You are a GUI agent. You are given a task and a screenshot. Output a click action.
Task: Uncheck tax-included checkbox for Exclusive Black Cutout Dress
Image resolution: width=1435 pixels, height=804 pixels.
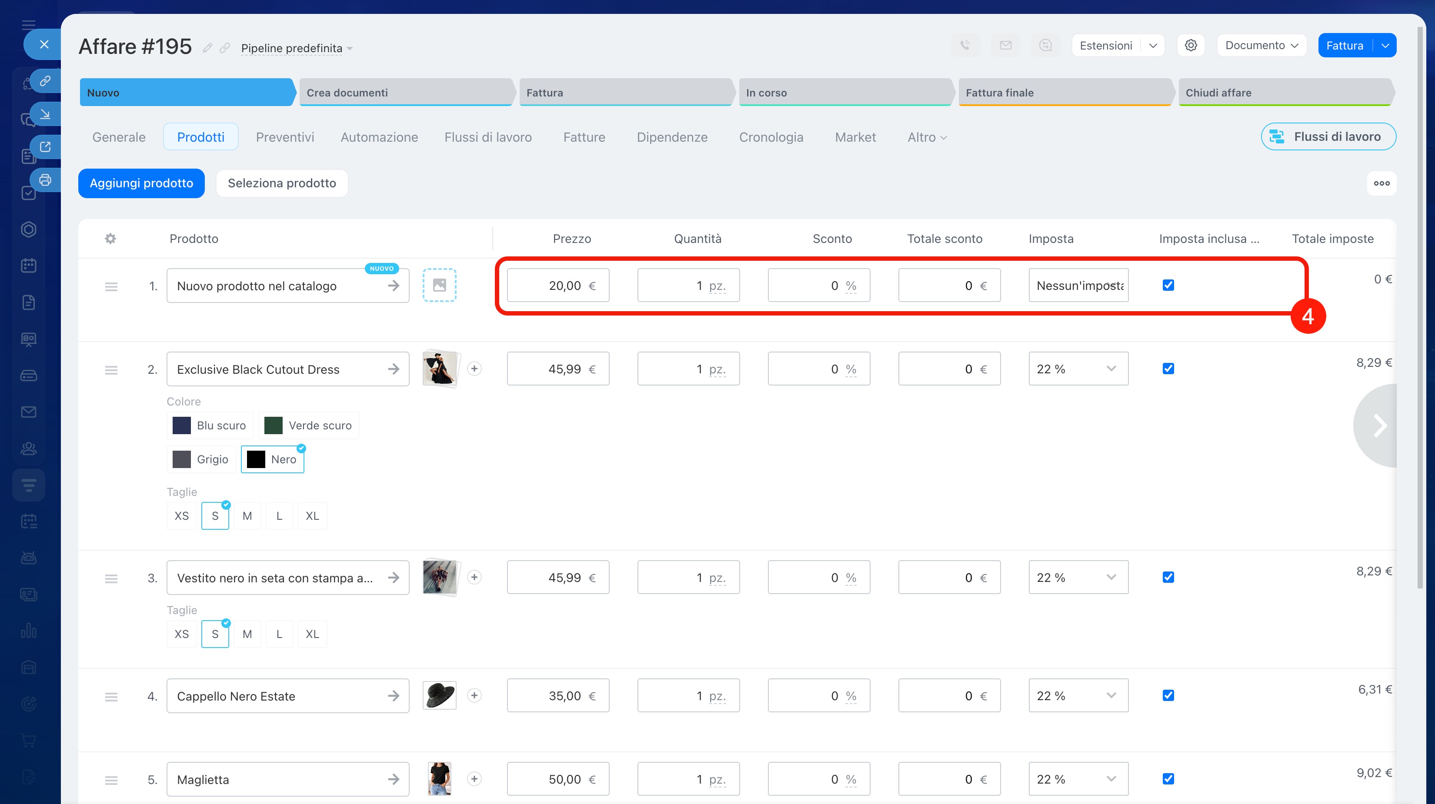[1168, 369]
